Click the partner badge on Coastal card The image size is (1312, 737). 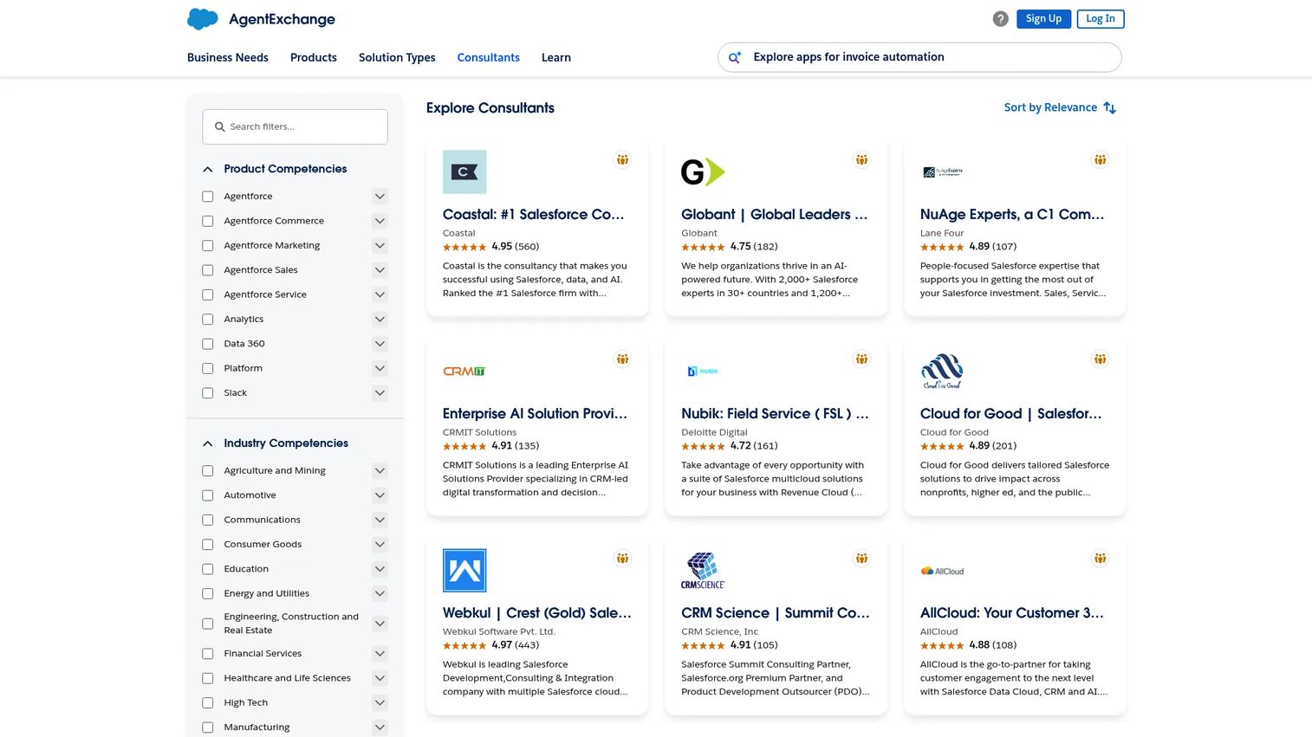coord(622,159)
